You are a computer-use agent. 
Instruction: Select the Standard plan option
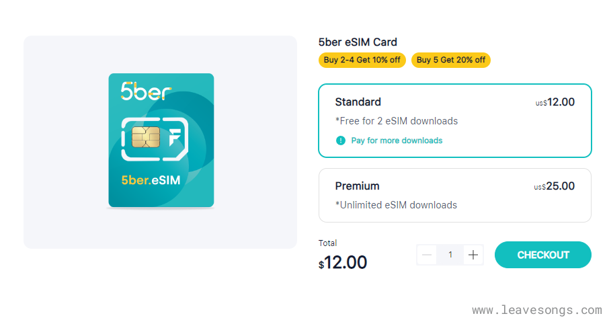click(x=454, y=120)
